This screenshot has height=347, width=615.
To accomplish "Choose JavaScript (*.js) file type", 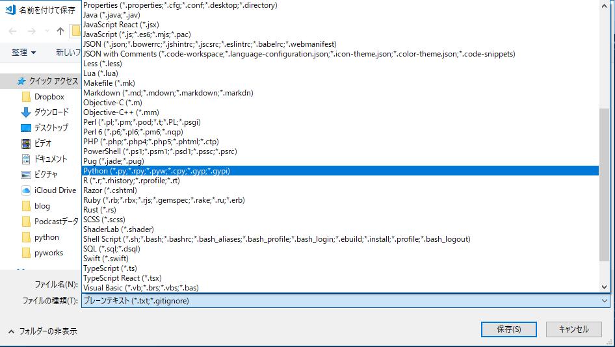I will point(340,34).
